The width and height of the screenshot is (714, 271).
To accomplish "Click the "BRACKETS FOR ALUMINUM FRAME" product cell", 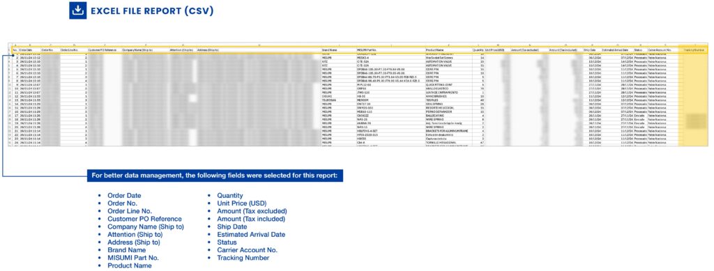I will [x=447, y=131].
